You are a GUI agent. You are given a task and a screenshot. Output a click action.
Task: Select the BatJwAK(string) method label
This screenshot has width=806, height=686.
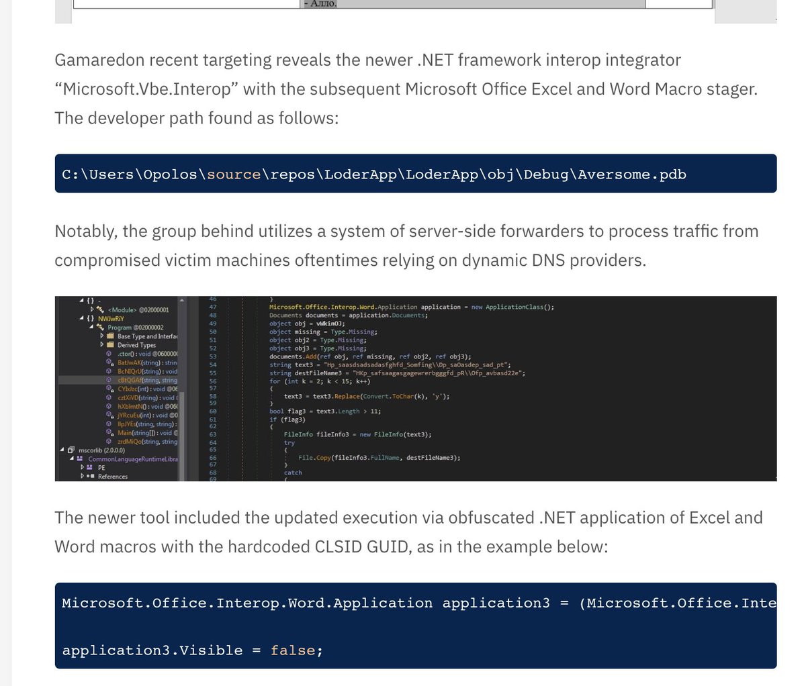tap(147, 362)
